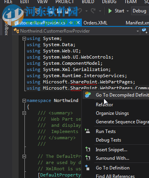This screenshot has height=178, width=149.
Task: Click the Go To Definition icon
Action: 87,168
